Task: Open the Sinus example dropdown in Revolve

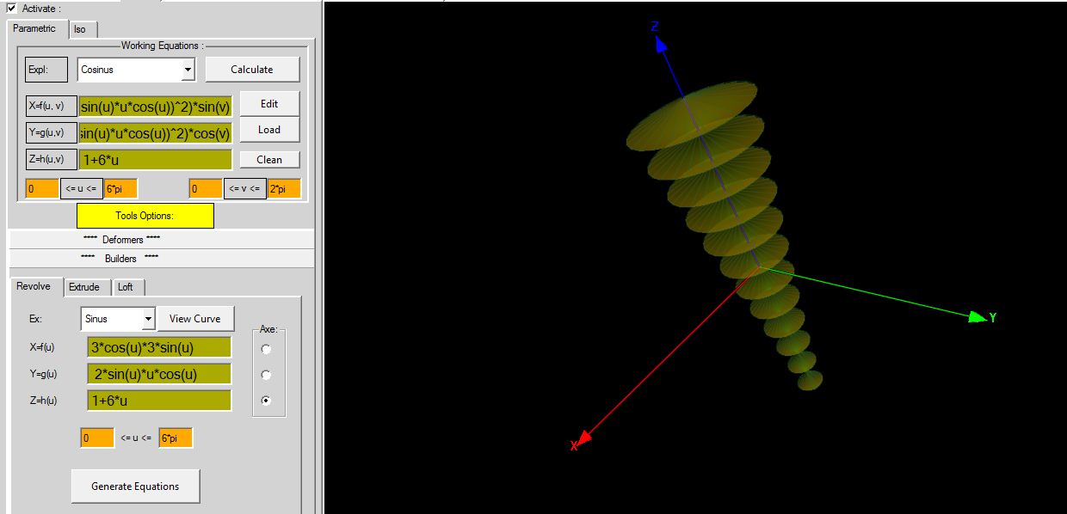Action: [148, 319]
